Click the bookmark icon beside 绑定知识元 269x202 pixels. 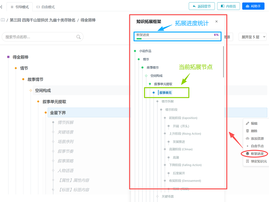coord(247,161)
